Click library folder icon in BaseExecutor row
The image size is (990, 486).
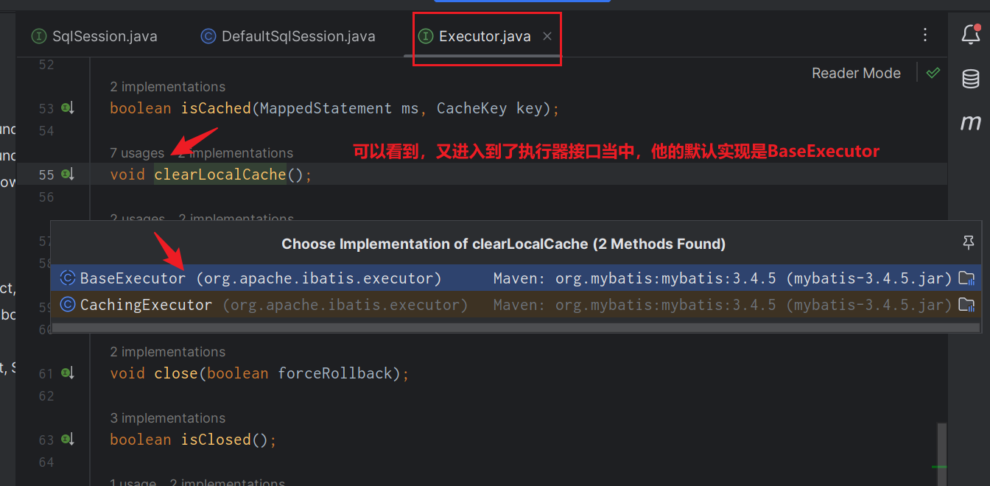pyautogui.click(x=966, y=278)
